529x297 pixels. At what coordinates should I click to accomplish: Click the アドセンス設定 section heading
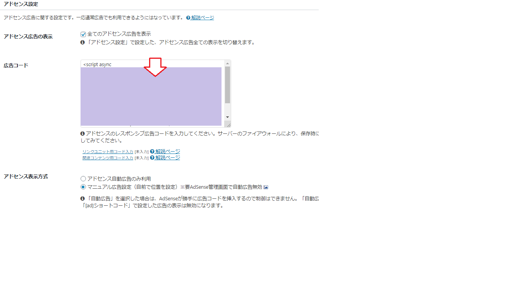[21, 4]
